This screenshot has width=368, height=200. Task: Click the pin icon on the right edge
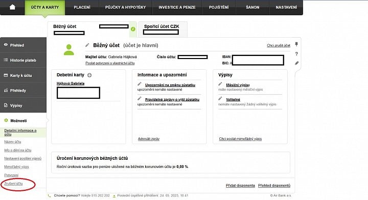tap(296, 44)
